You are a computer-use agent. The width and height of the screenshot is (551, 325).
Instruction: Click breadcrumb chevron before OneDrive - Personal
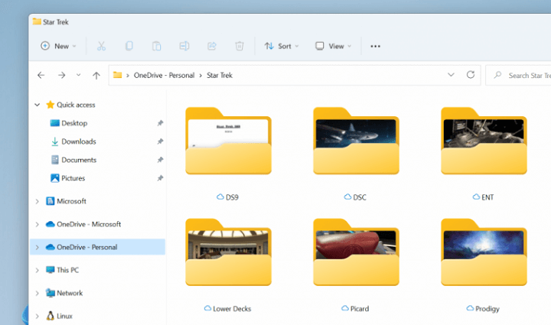pyautogui.click(x=128, y=76)
